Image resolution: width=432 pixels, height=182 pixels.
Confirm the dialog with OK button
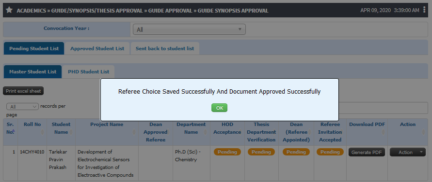point(219,108)
